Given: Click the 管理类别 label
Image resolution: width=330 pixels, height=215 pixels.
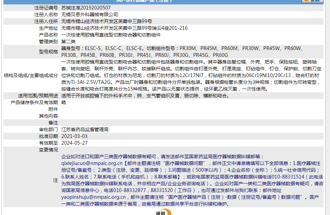Looking at the screenshot, I should click(x=48, y=42).
